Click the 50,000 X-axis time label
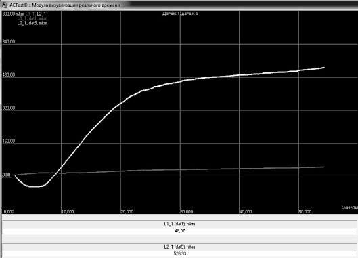 (305, 211)
